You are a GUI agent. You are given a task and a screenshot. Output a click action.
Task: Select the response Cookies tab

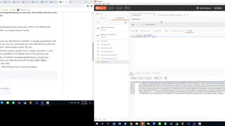point(137,73)
